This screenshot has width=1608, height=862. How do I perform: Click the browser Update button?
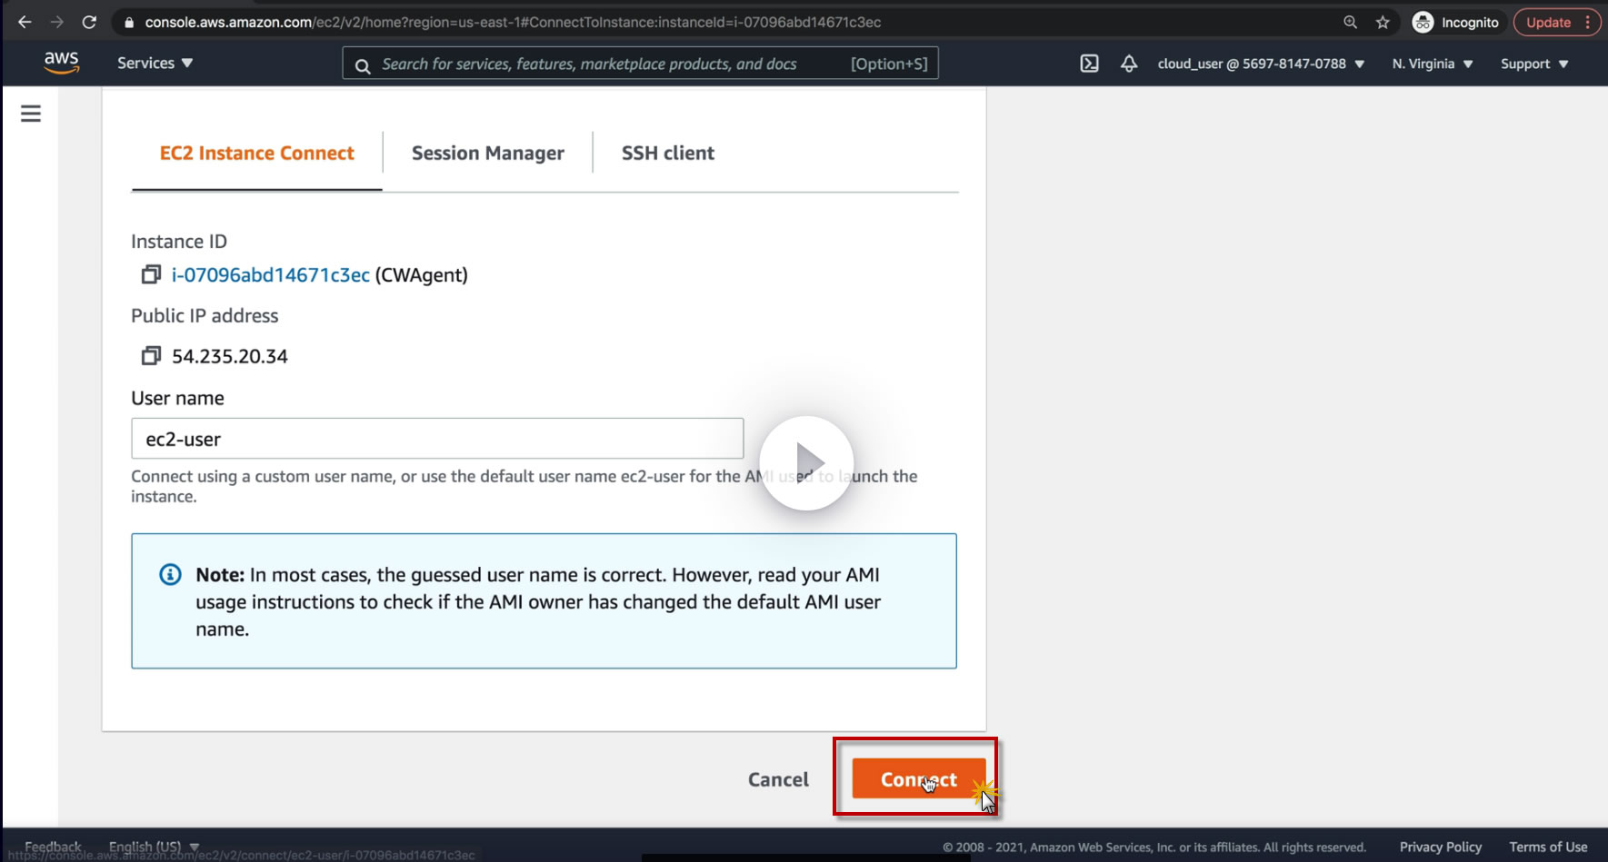1558,23
